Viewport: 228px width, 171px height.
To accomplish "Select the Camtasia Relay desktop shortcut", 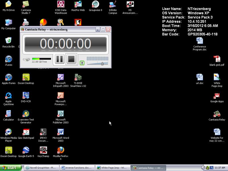I will (x=217, y=116).
